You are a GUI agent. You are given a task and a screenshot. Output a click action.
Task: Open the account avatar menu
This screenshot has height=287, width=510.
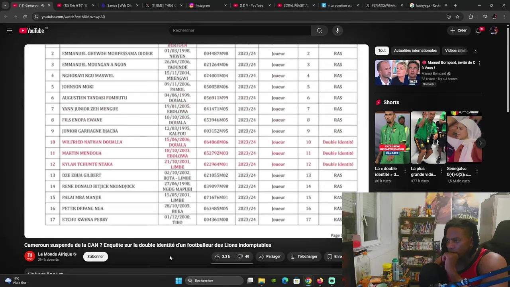click(494, 30)
